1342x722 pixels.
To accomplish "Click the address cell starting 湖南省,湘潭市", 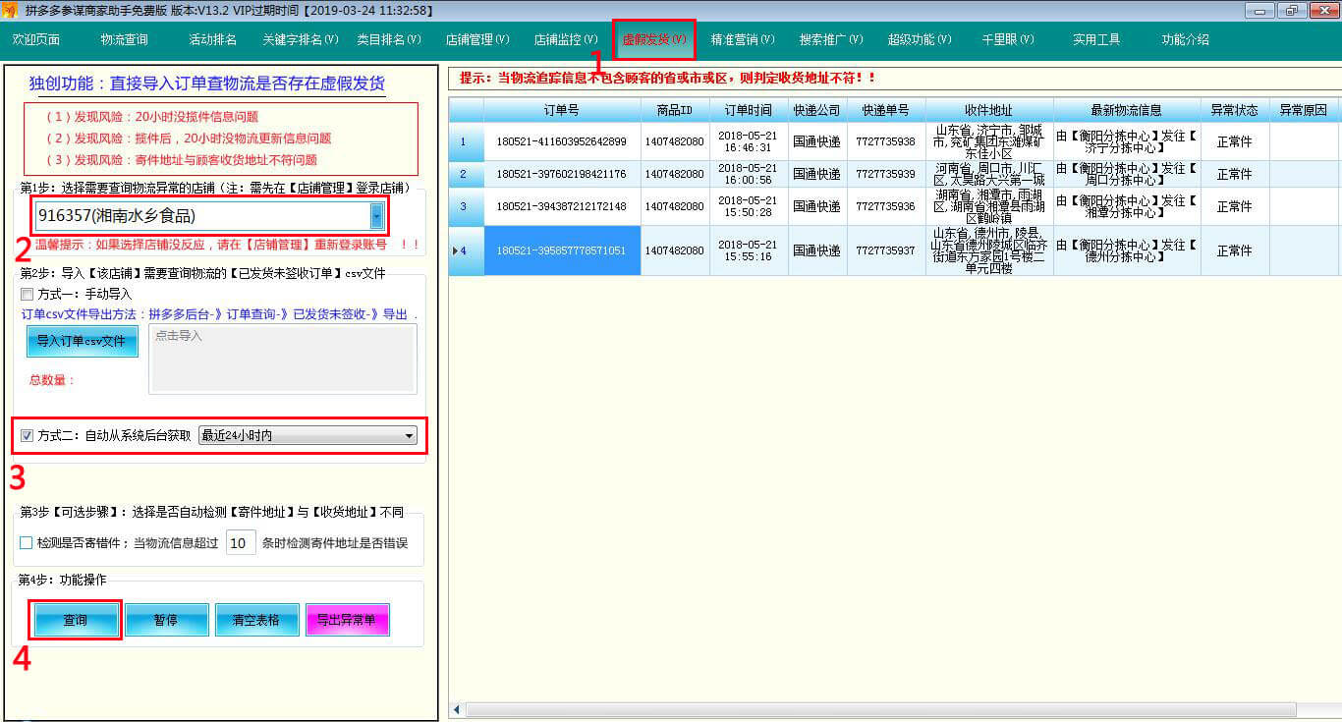I will tap(988, 206).
